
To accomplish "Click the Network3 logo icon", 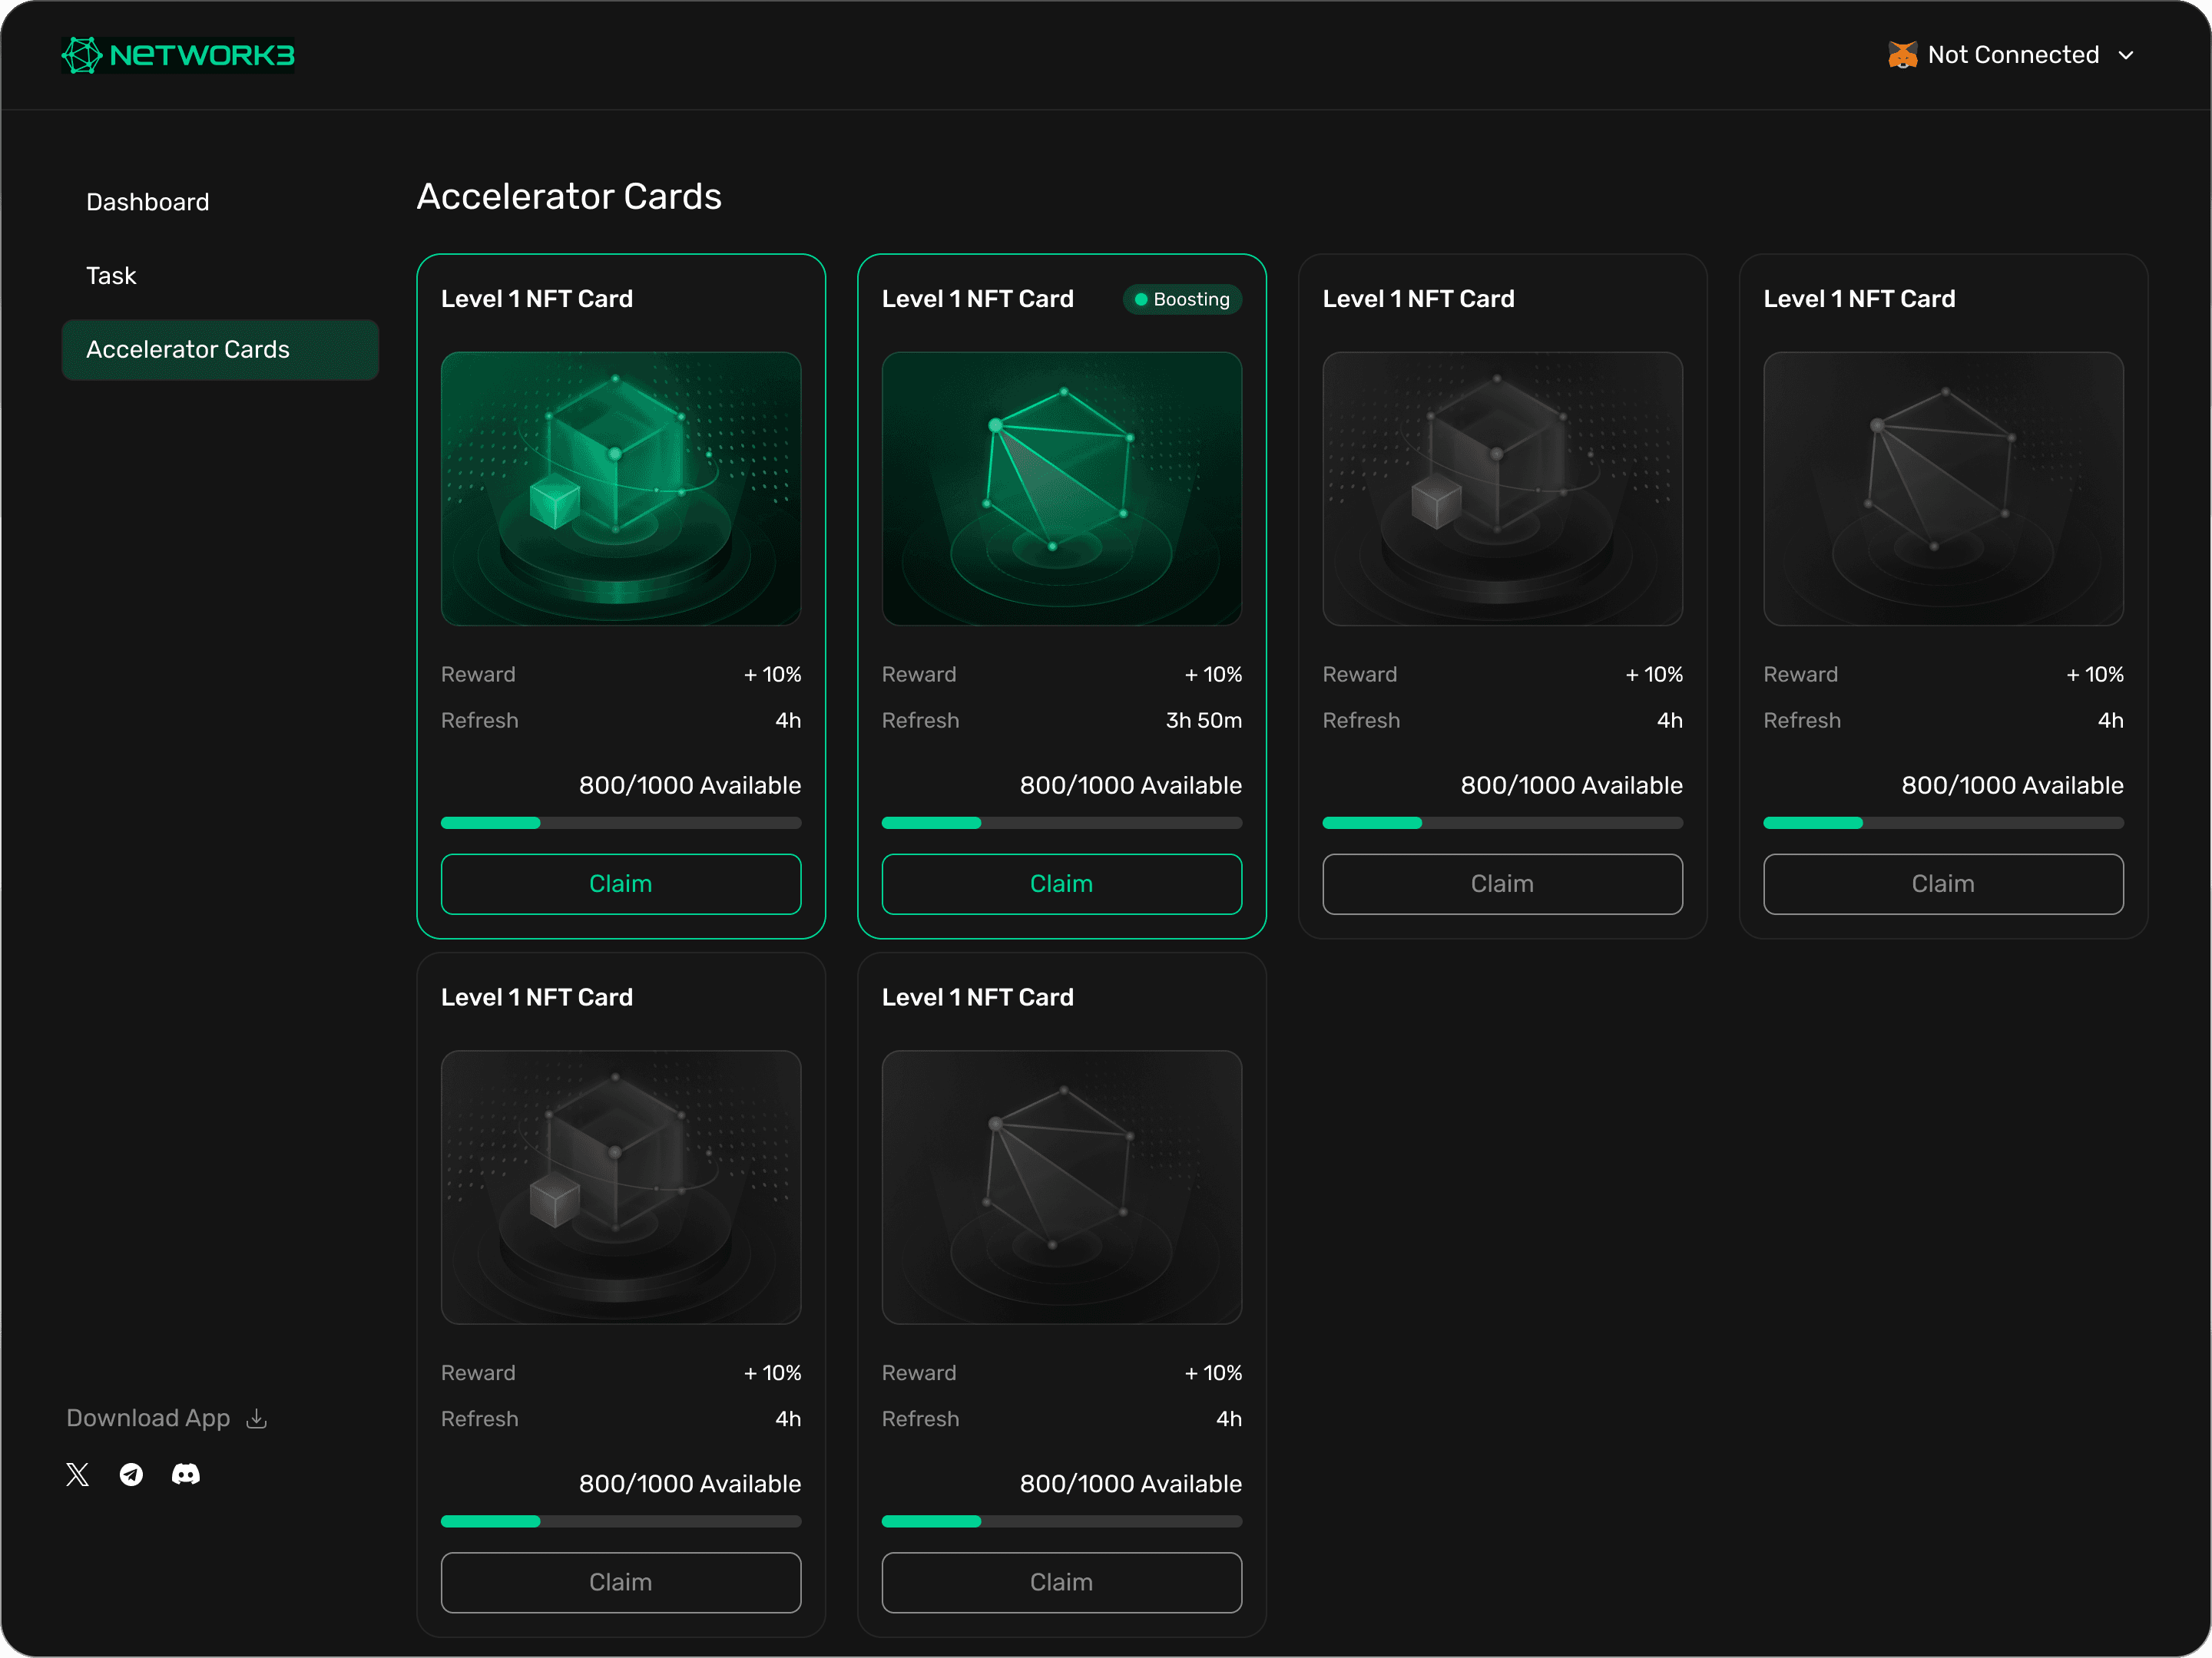I will (x=82, y=55).
